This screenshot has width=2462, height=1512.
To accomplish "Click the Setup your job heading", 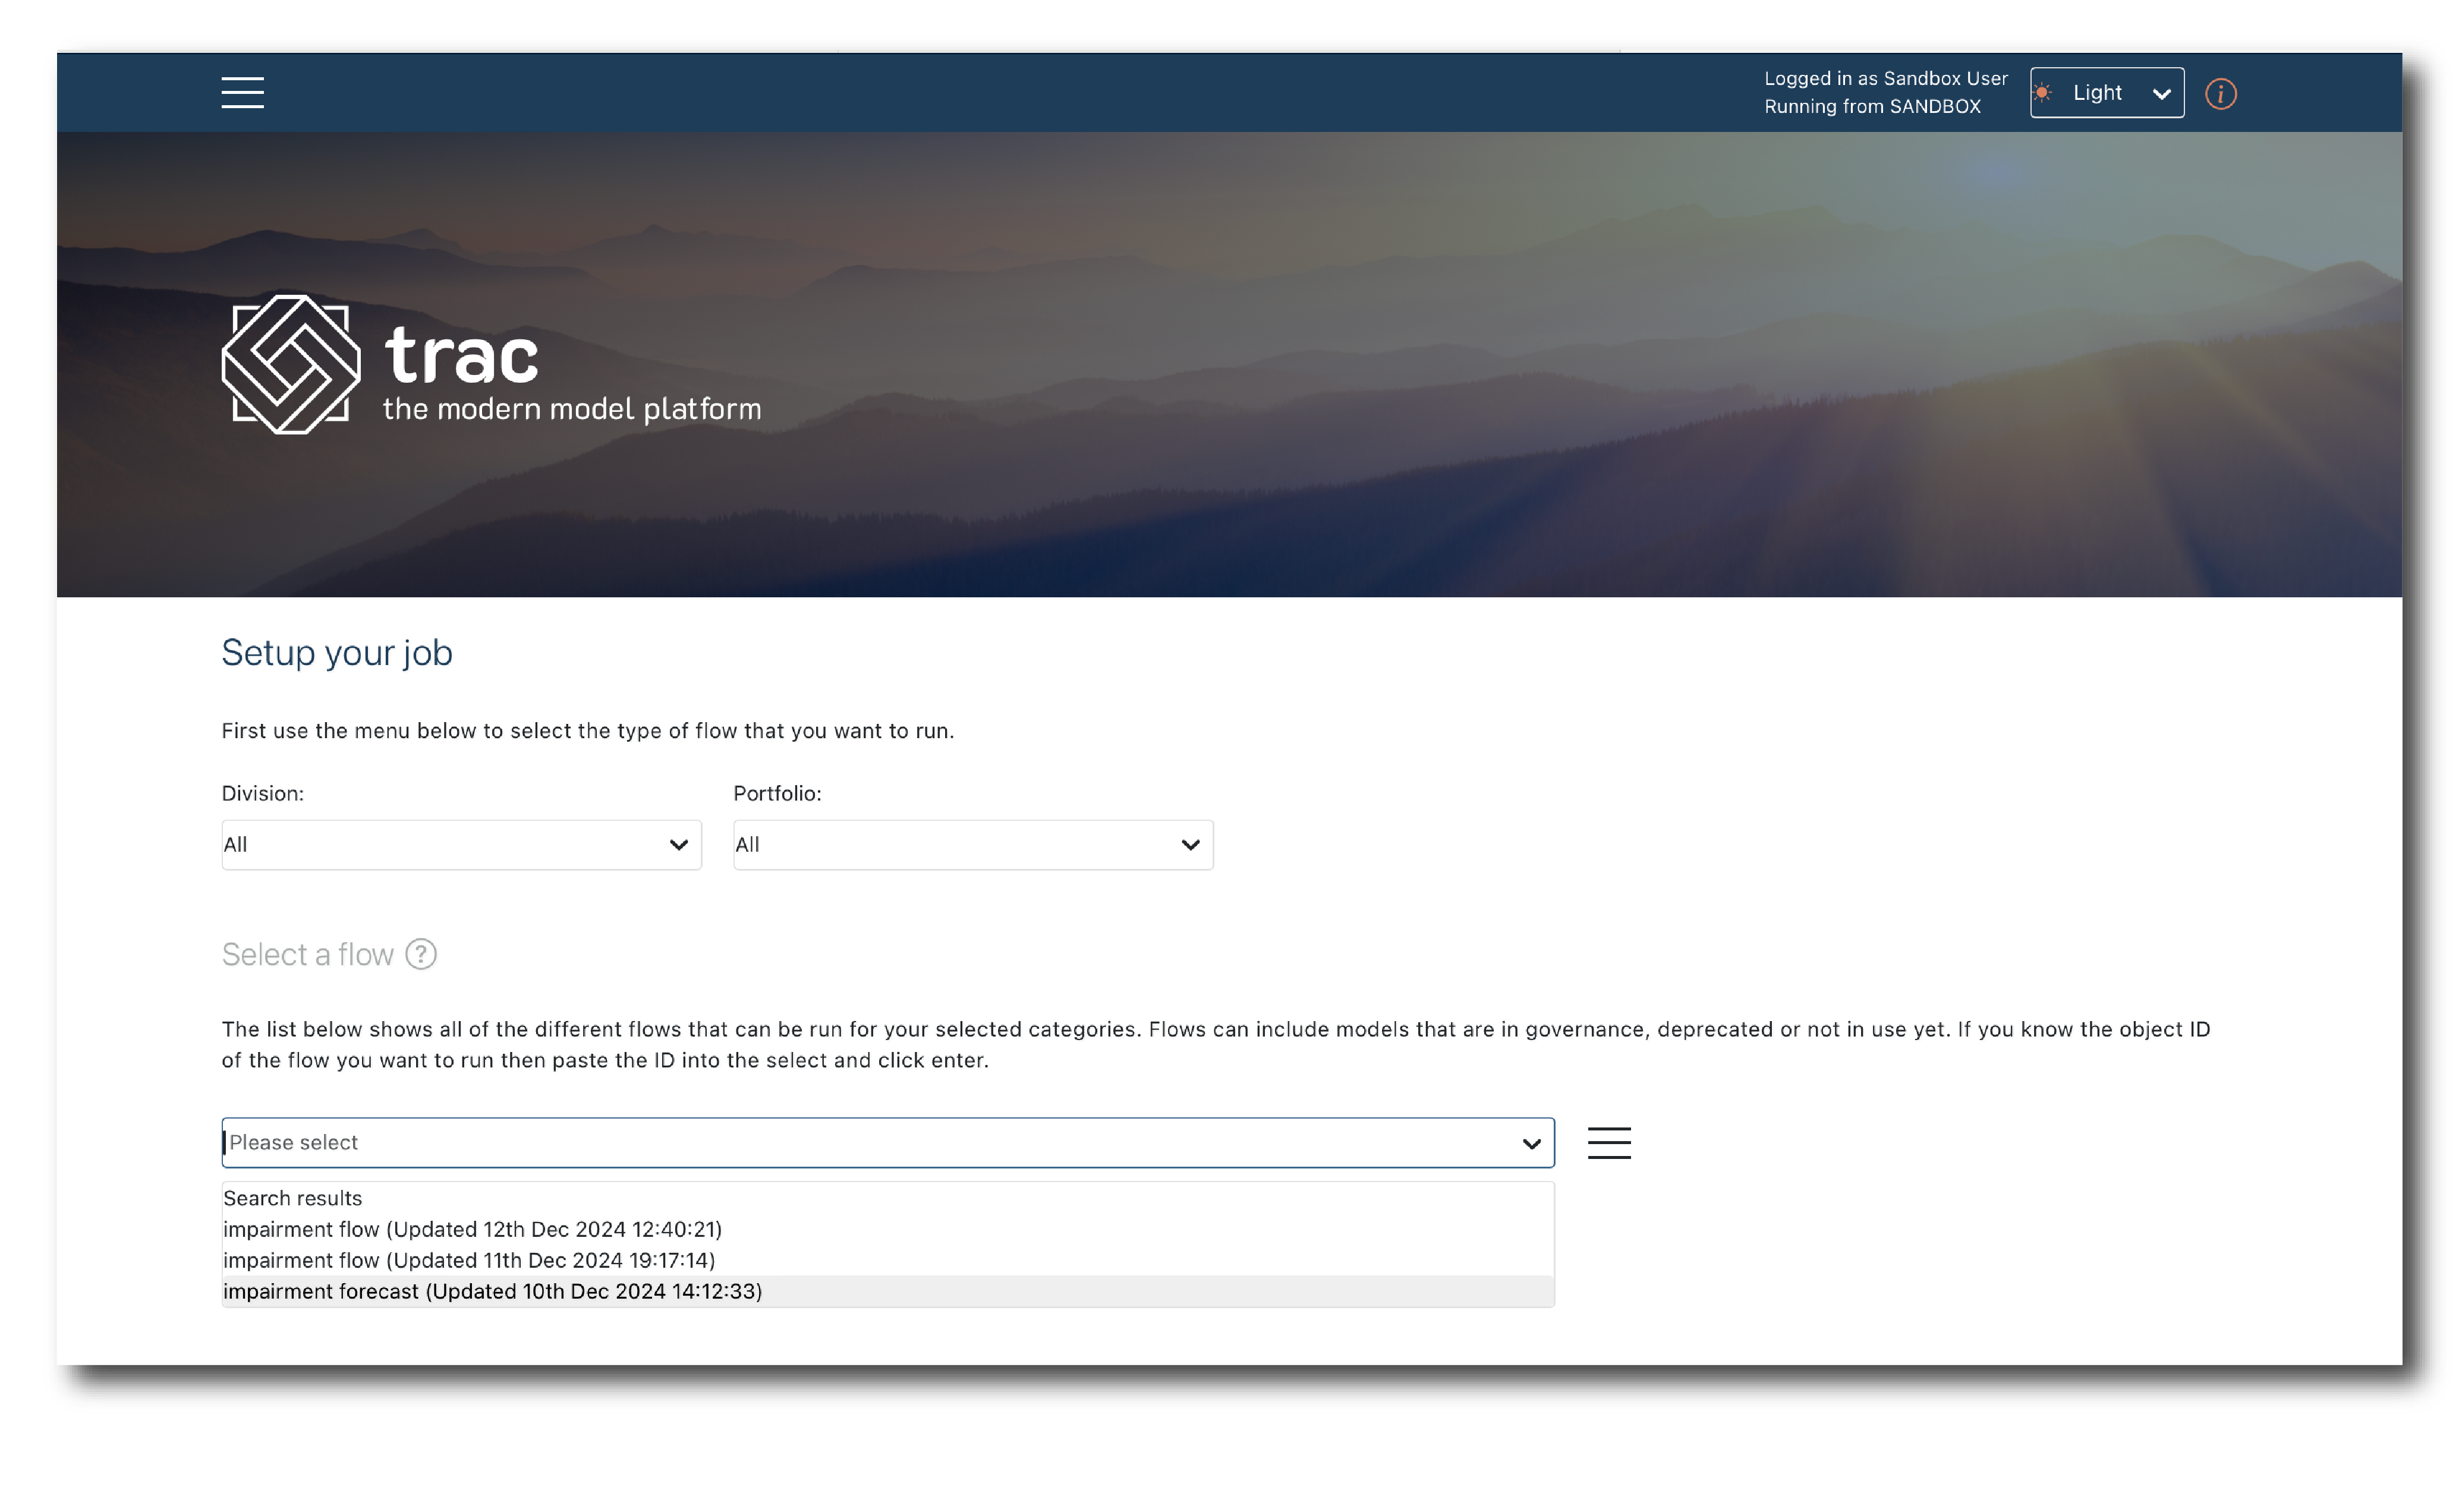I will pos(336,652).
